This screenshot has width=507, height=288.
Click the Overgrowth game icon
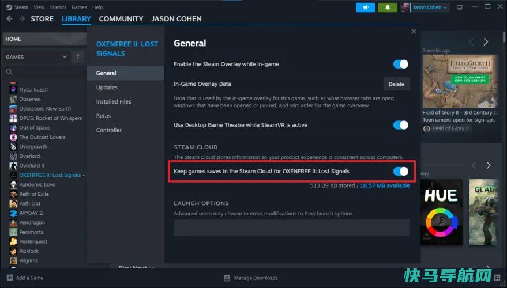tap(13, 146)
